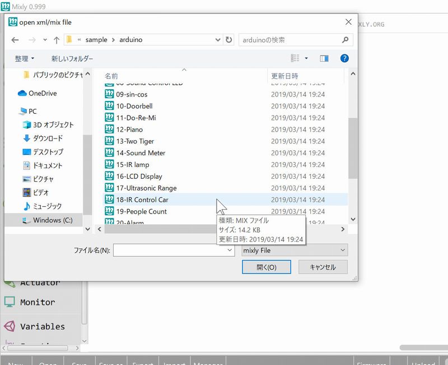Select the 12-Piano mix file
Image resolution: width=448 pixels, height=365 pixels.
tap(129, 130)
